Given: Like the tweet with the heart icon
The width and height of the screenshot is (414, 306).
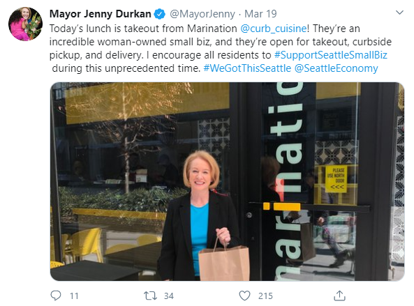Looking at the screenshot, I should tap(244, 296).
